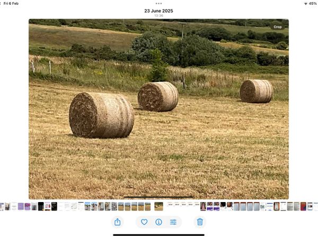The height and width of the screenshot is (238, 318).
Task: Open photo info with the (i) icon
Action: coord(158,222)
